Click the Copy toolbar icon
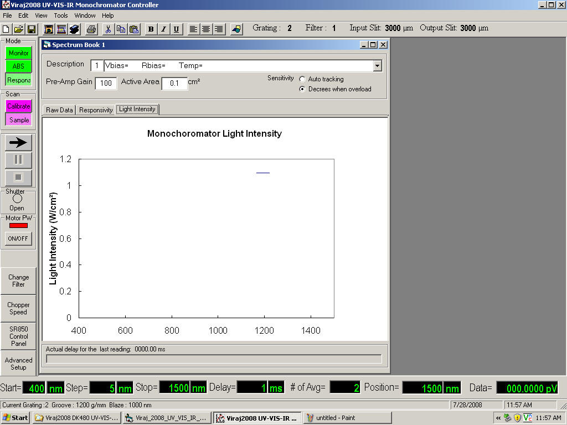The height and width of the screenshot is (425, 567). 121,29
